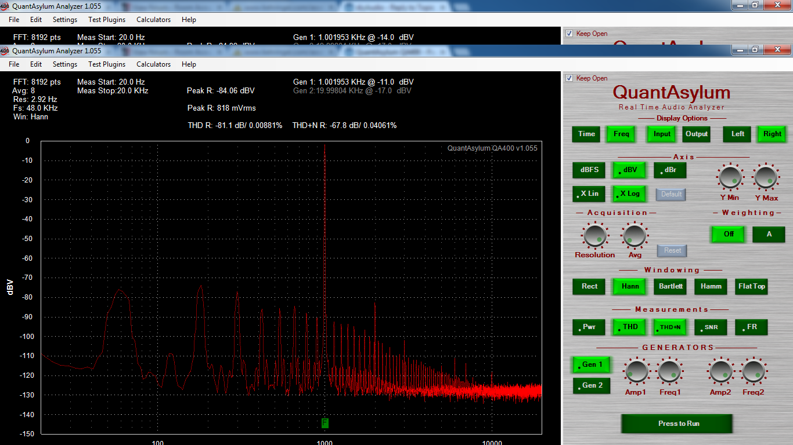This screenshot has height=445, width=793.
Task: Open the front window Help menu
Action: click(189, 64)
